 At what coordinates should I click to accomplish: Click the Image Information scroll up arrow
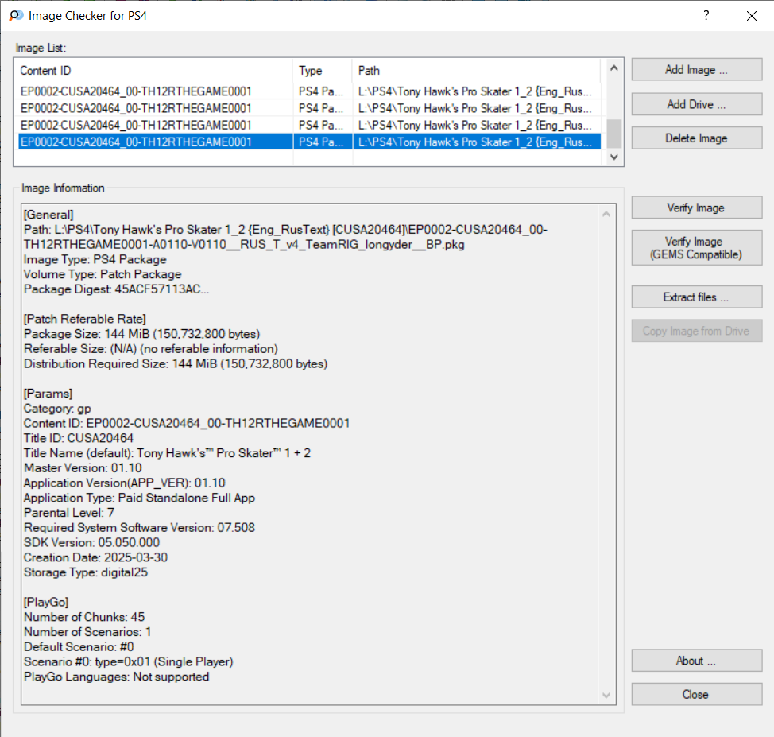click(606, 214)
